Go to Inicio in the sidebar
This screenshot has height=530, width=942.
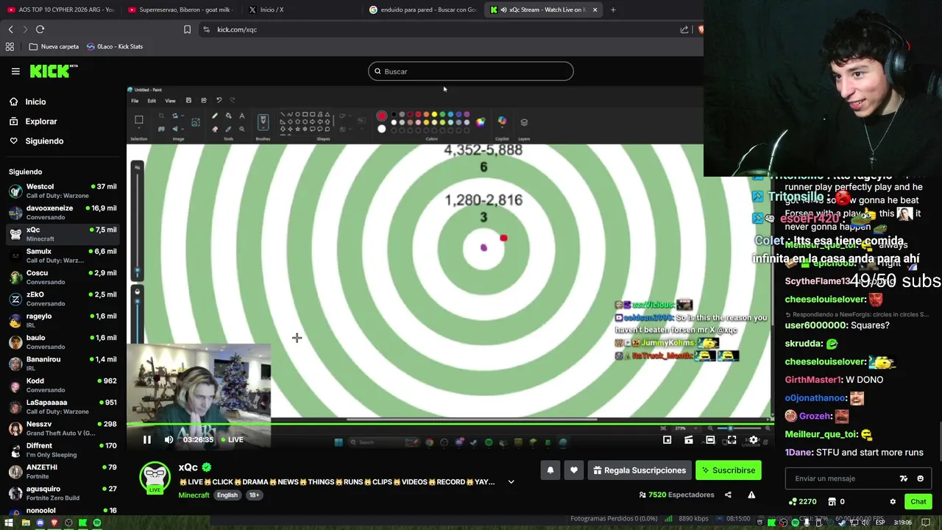tap(35, 102)
